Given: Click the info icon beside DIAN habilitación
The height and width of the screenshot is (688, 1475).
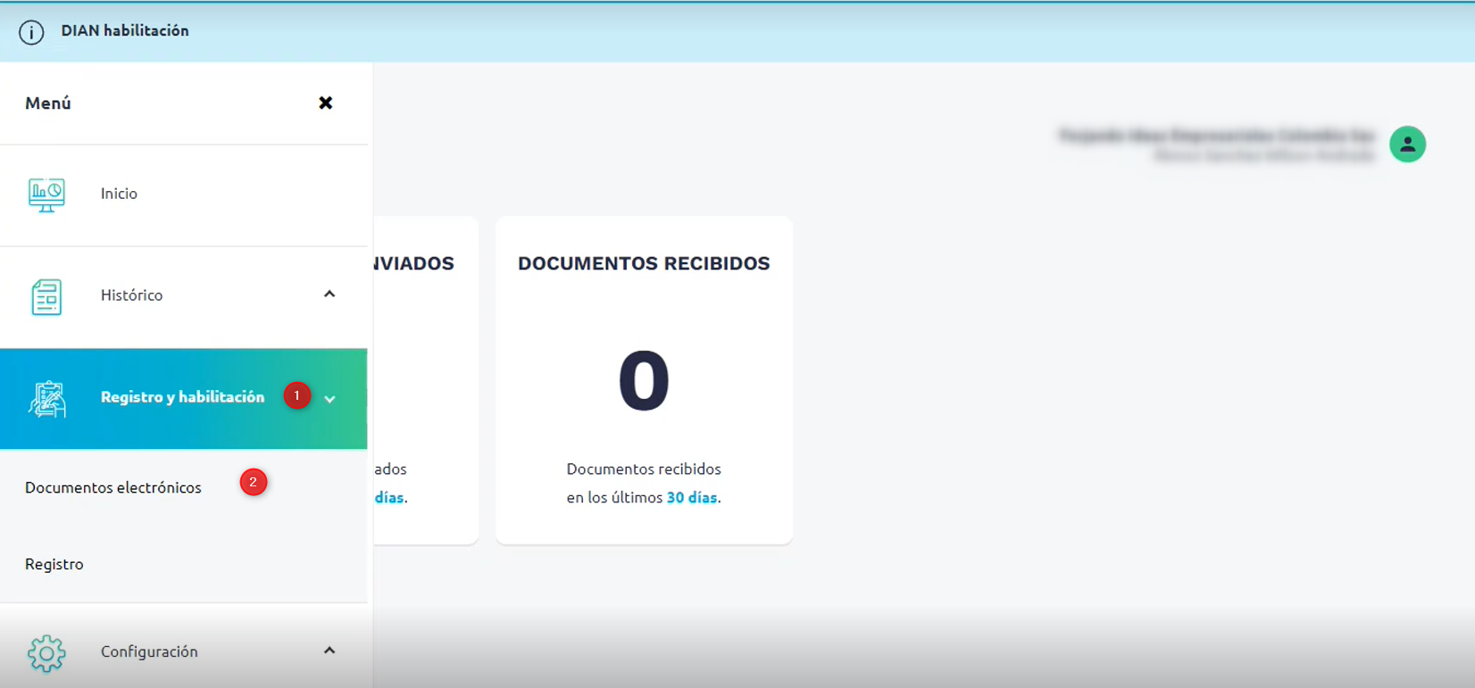Looking at the screenshot, I should tap(31, 32).
